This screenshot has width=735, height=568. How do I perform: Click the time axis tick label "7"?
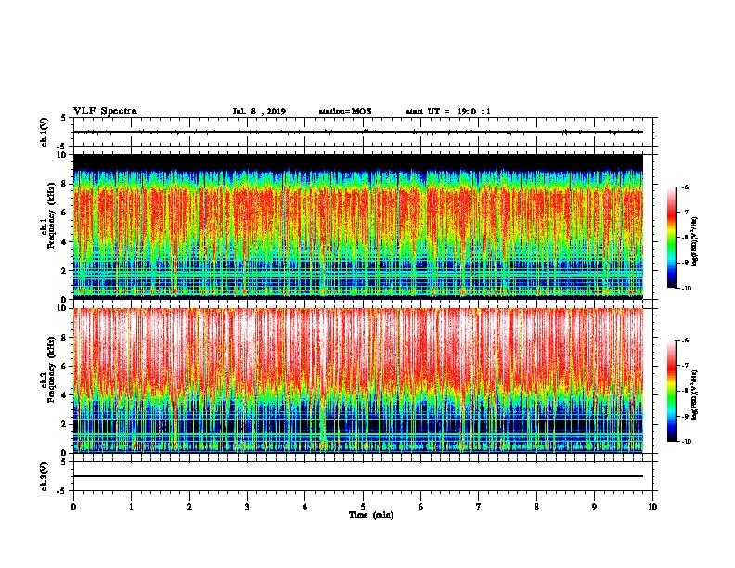(x=479, y=507)
